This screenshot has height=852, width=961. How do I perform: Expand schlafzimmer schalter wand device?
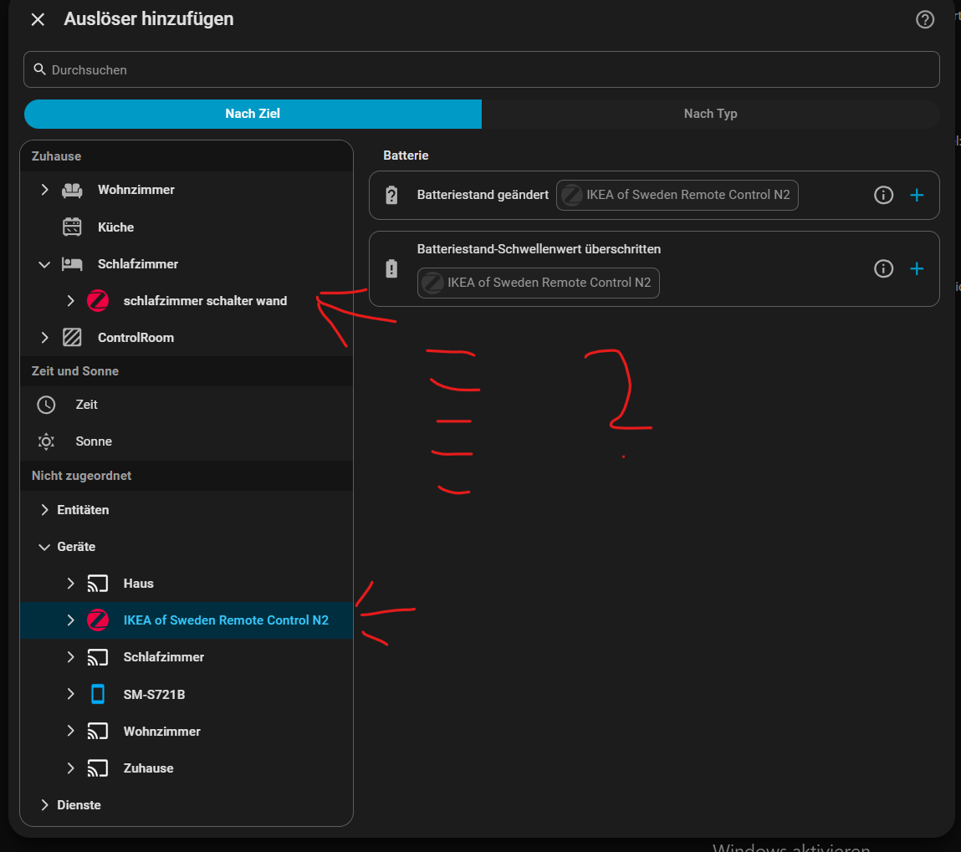(70, 301)
